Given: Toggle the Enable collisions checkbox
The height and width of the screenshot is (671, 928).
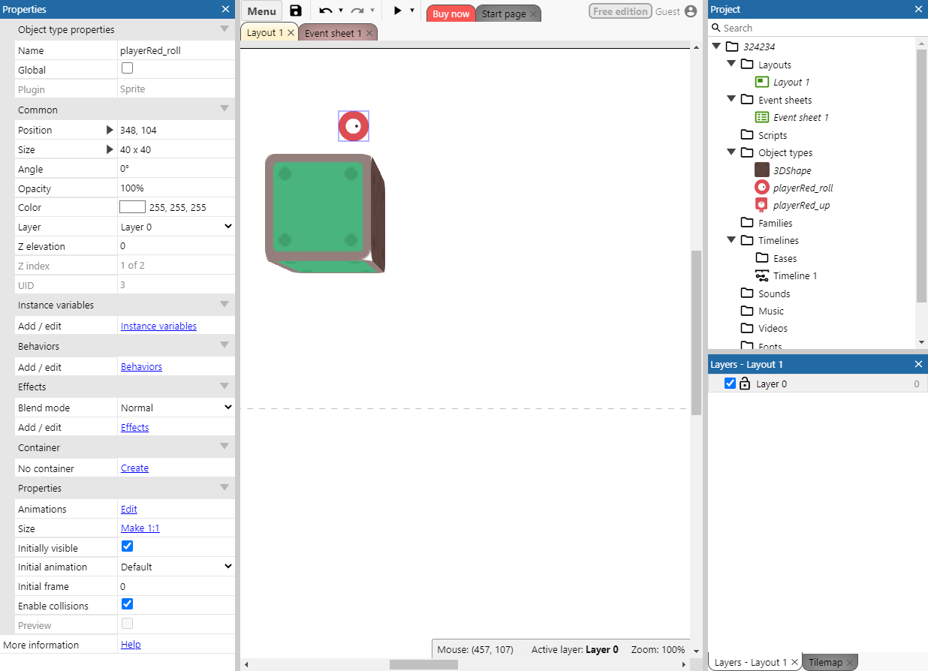Looking at the screenshot, I should click(x=127, y=603).
